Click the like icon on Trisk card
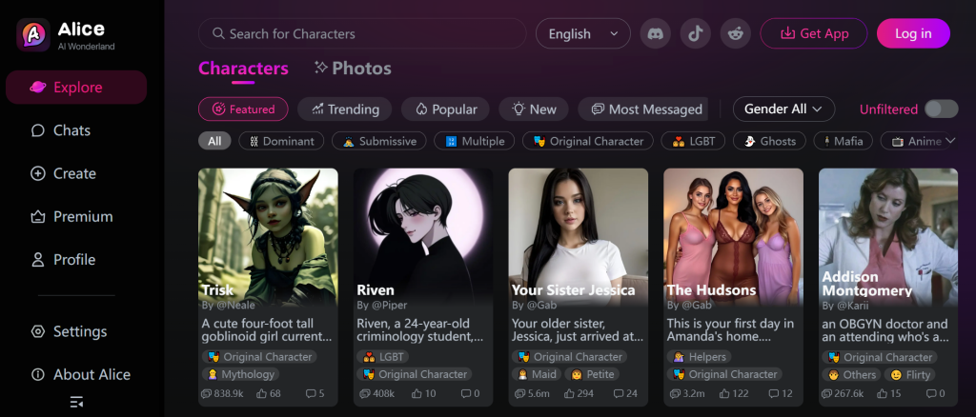This screenshot has height=417, width=976. point(261,393)
